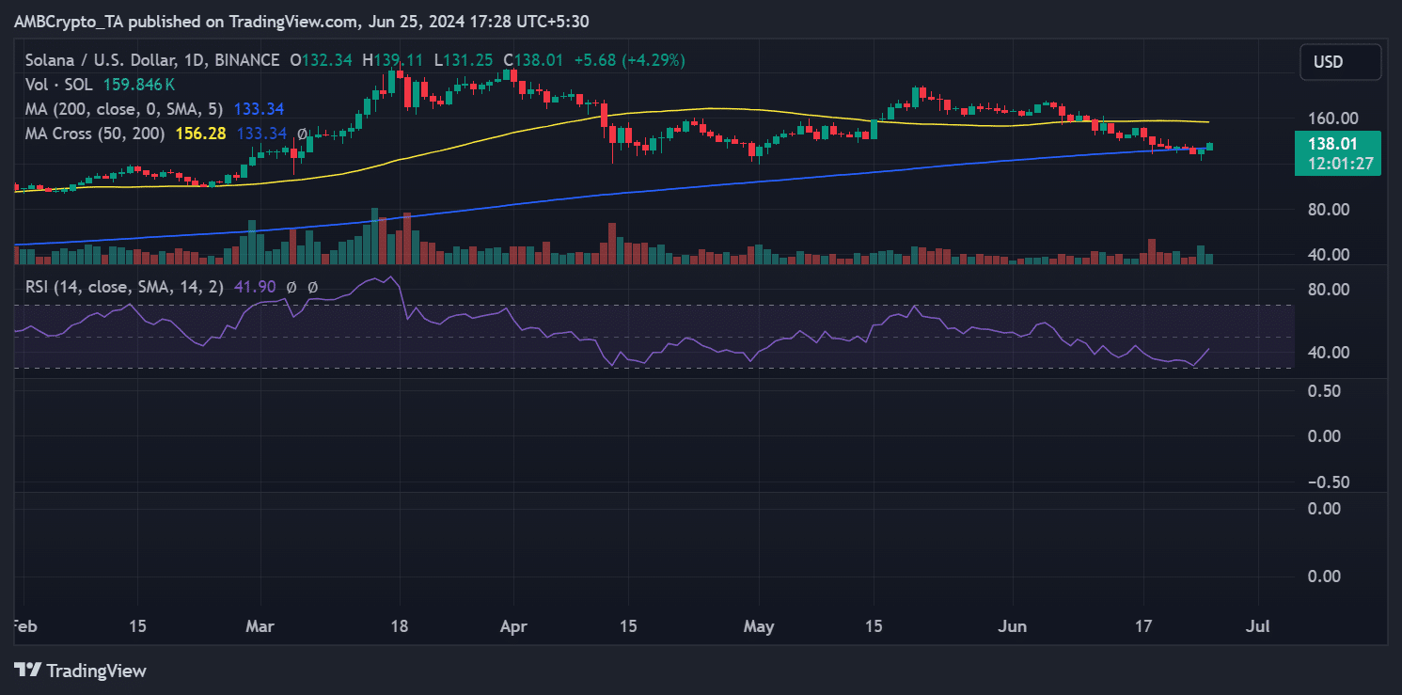Viewport: 1402px width, 695px height.
Task: Click the open price O132.34
Action: coord(322,60)
